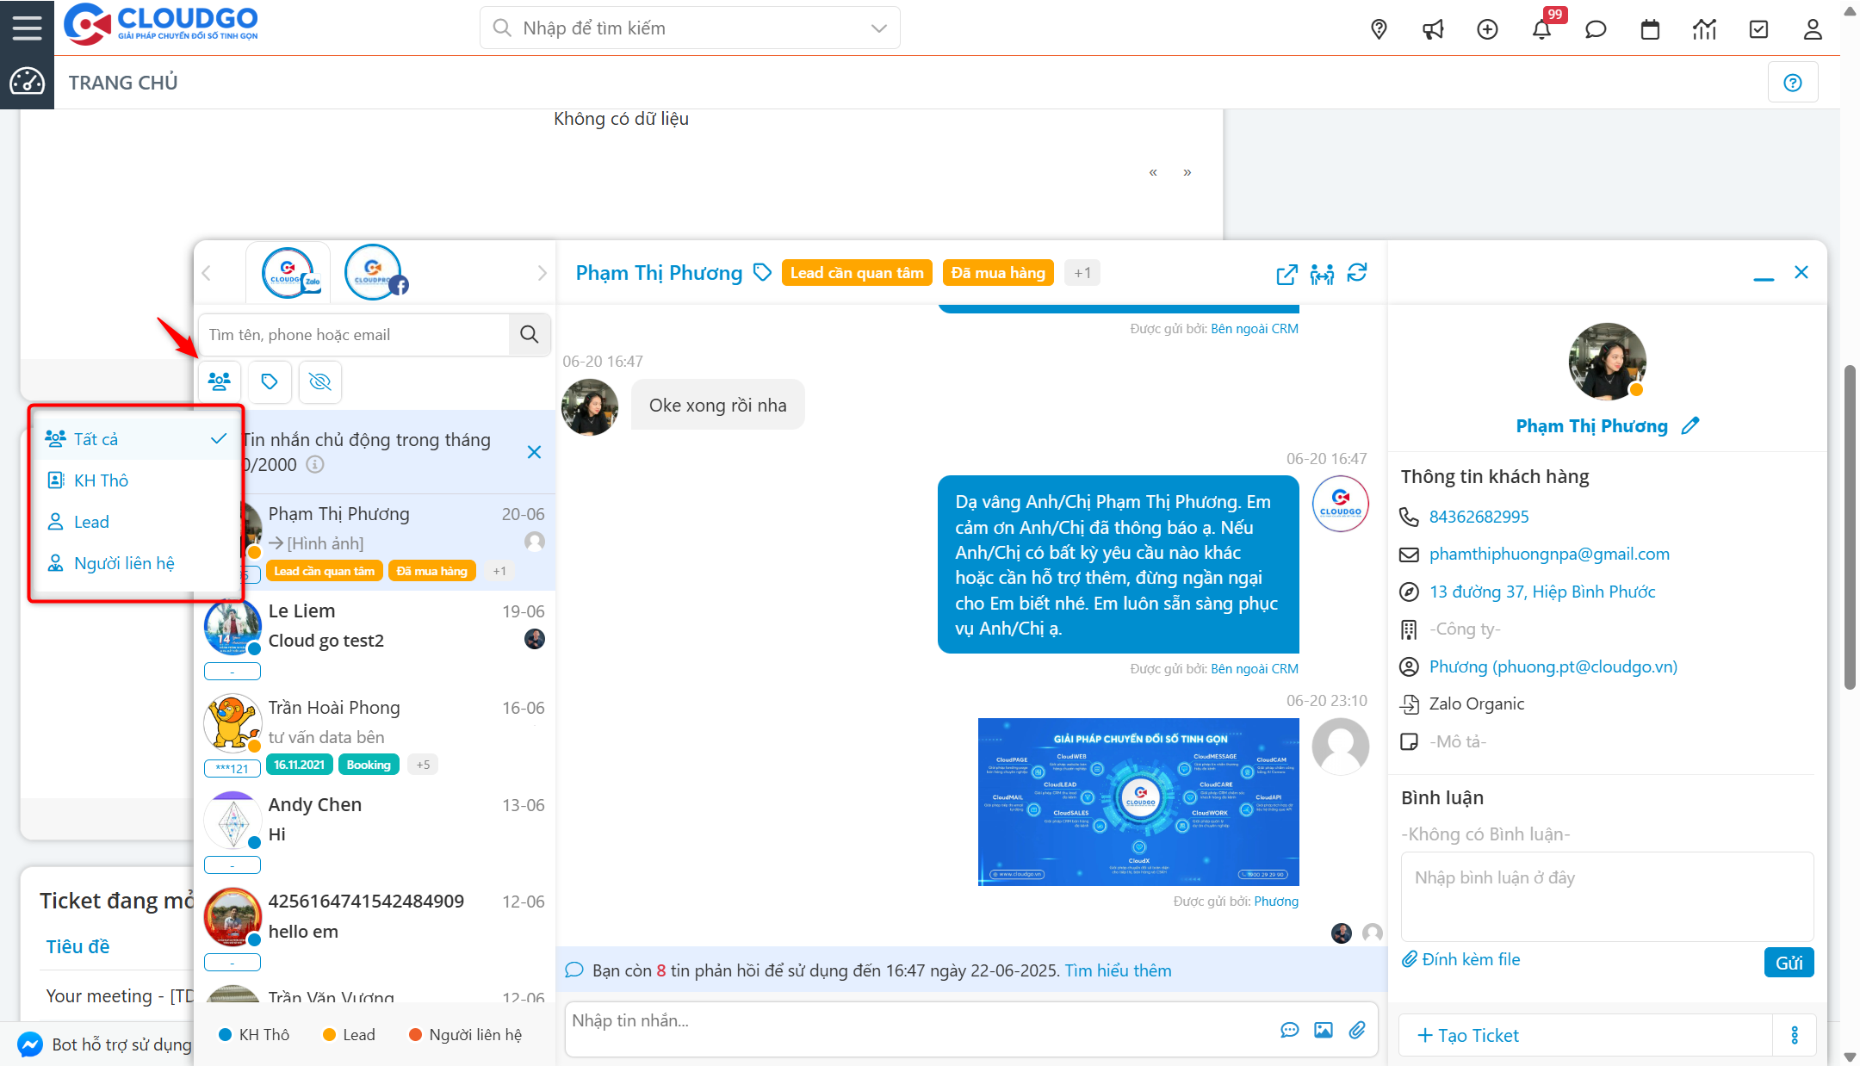Screen dimensions: 1860x1066
Task: Open the Tìm hiểu thêm link
Action: pyautogui.click(x=1117, y=970)
